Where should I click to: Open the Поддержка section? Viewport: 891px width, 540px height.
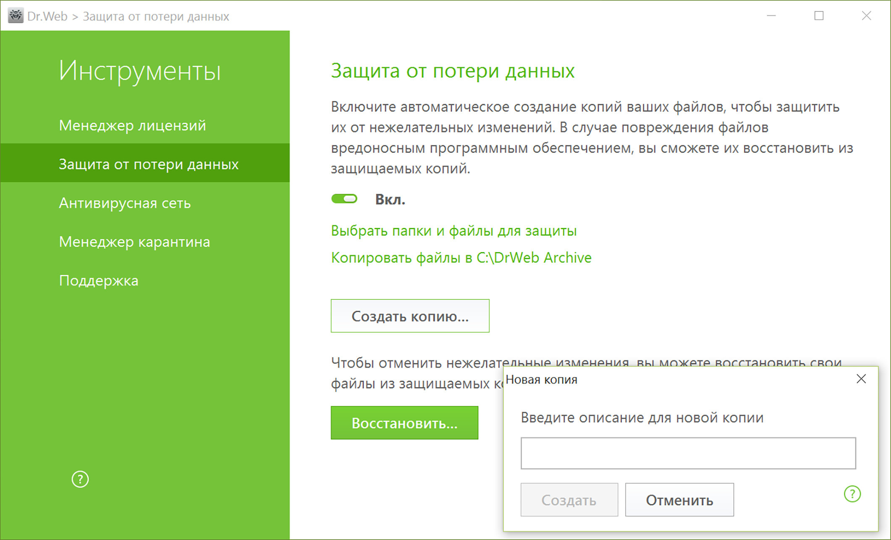tap(99, 280)
